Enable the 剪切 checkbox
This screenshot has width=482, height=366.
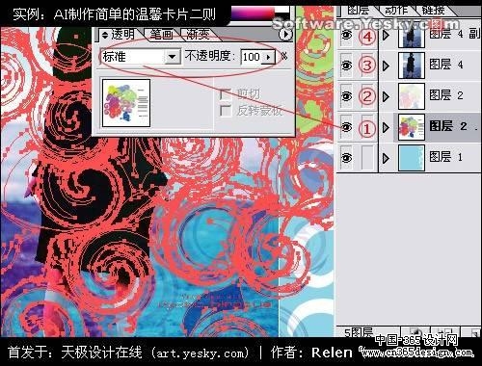pyautogui.click(x=226, y=94)
